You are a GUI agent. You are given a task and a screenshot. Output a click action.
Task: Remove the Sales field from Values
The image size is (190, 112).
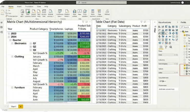point(176,73)
